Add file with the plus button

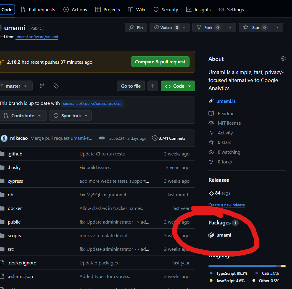153,86
